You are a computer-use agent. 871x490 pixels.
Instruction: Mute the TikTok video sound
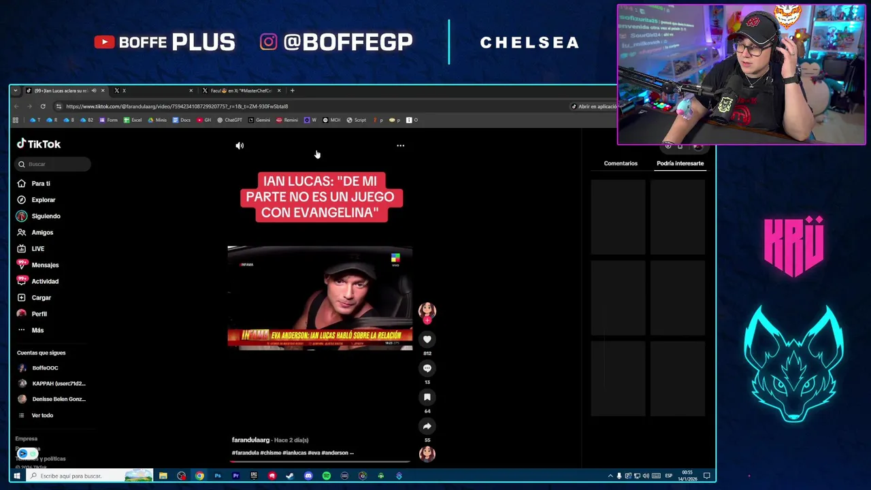click(240, 146)
